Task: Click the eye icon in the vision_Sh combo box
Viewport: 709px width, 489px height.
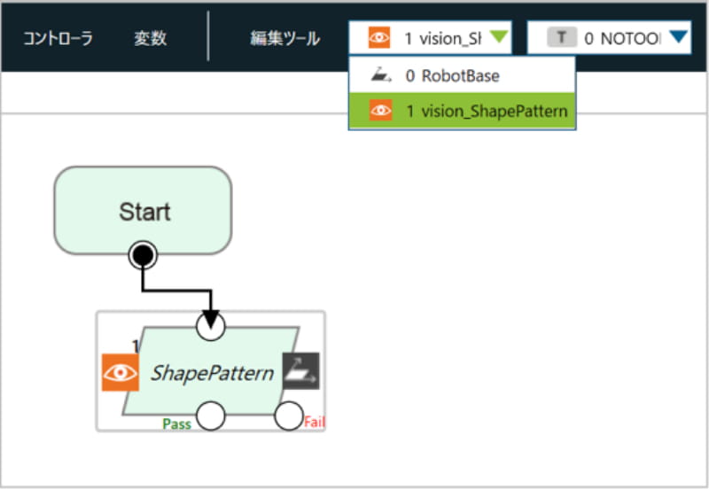Action: pos(379,38)
